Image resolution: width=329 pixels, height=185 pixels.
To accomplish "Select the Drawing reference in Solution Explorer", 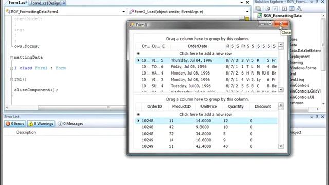I will click(297, 62).
